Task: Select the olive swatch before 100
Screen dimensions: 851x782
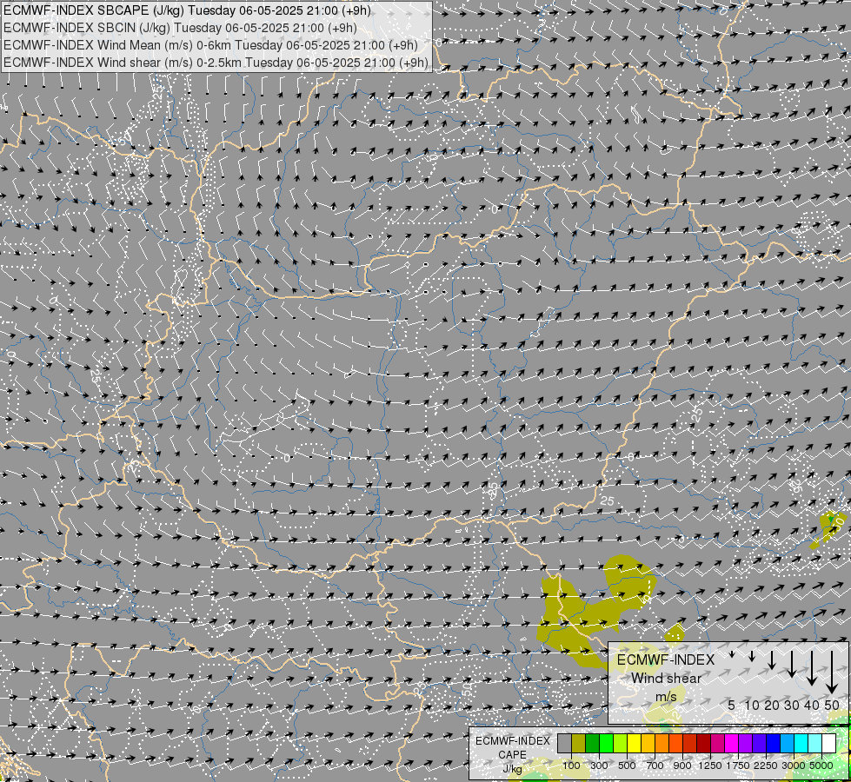Action: pos(579,744)
